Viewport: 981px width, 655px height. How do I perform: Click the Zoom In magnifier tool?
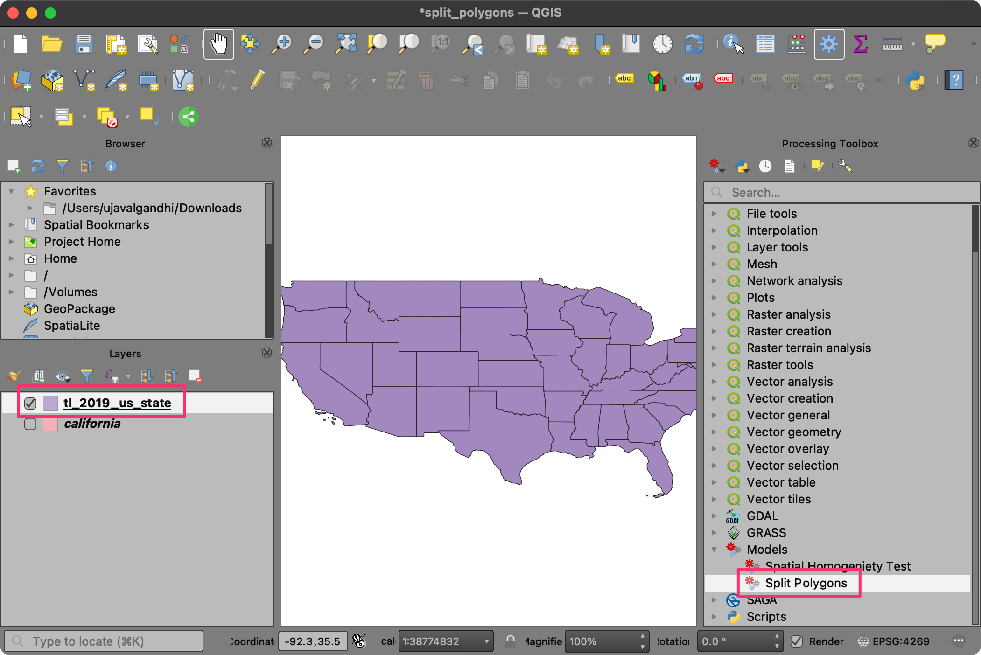tap(282, 44)
